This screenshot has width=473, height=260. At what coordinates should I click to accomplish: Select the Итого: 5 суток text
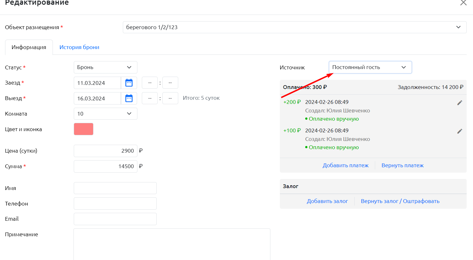click(x=201, y=98)
